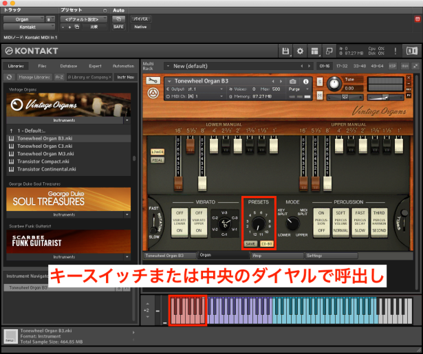Go to next multi rack preset arrow
Image resolution: width=423 pixels, height=354 pixels.
pos(309,66)
